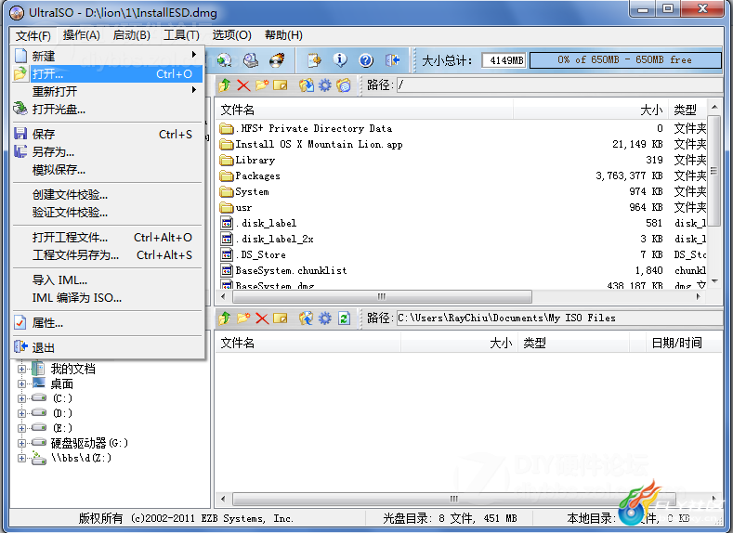Click the notepad-with-gear icon in main toolbar
This screenshot has width=733, height=533.
314,60
